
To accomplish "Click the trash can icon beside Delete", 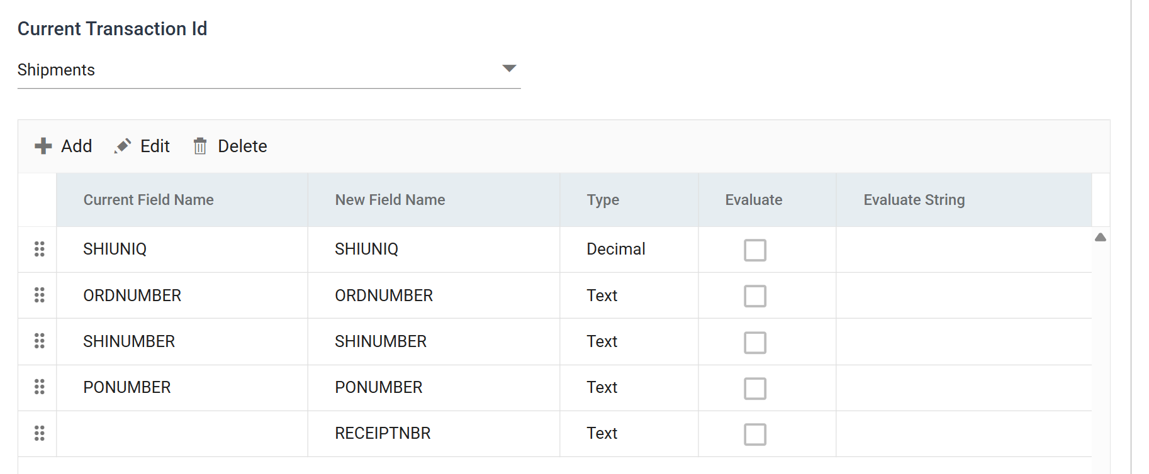I will (200, 146).
